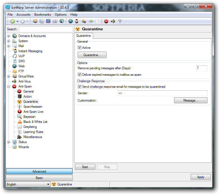Open the Bayesian item

pyautogui.click(x=29, y=117)
